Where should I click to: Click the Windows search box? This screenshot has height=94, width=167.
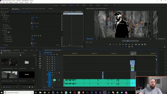pos(19,92)
